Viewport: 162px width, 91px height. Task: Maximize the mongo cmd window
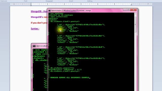128,10
